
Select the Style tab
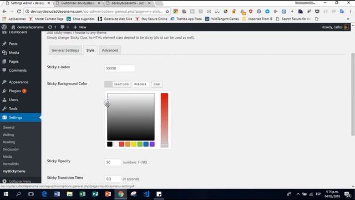click(90, 51)
